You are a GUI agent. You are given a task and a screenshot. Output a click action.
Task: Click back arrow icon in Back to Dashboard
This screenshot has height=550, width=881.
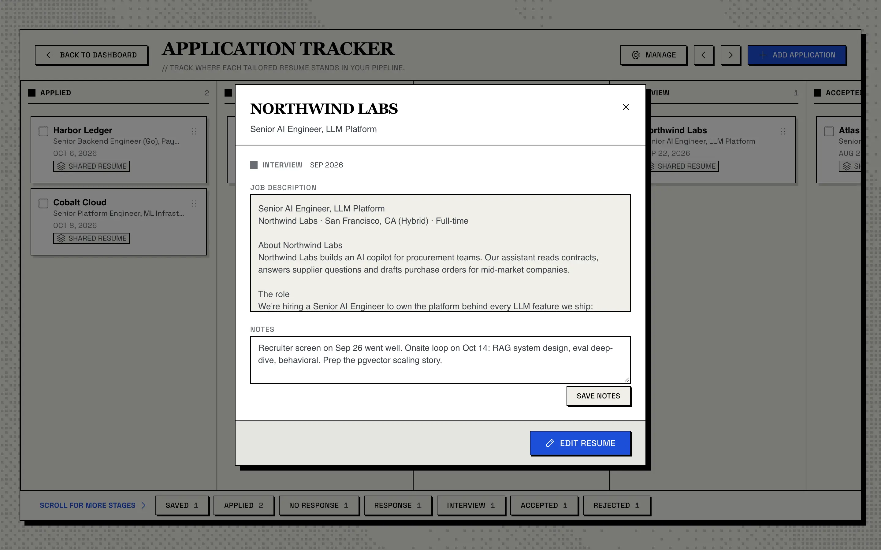(x=50, y=55)
